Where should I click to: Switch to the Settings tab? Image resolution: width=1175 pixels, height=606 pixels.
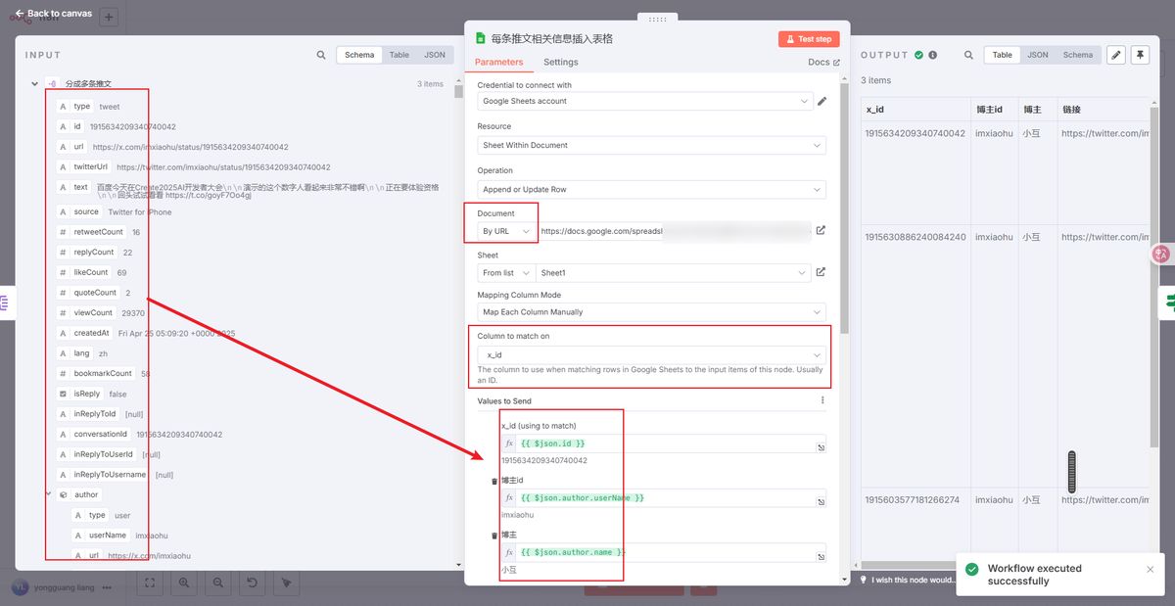tap(561, 61)
